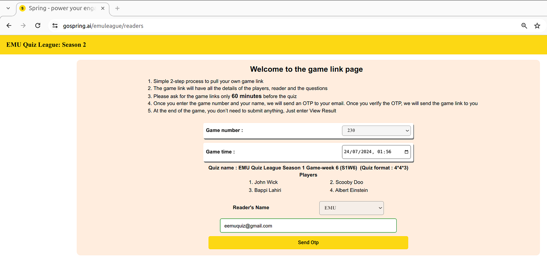
Task: Click the Game time label
Action: click(x=220, y=152)
